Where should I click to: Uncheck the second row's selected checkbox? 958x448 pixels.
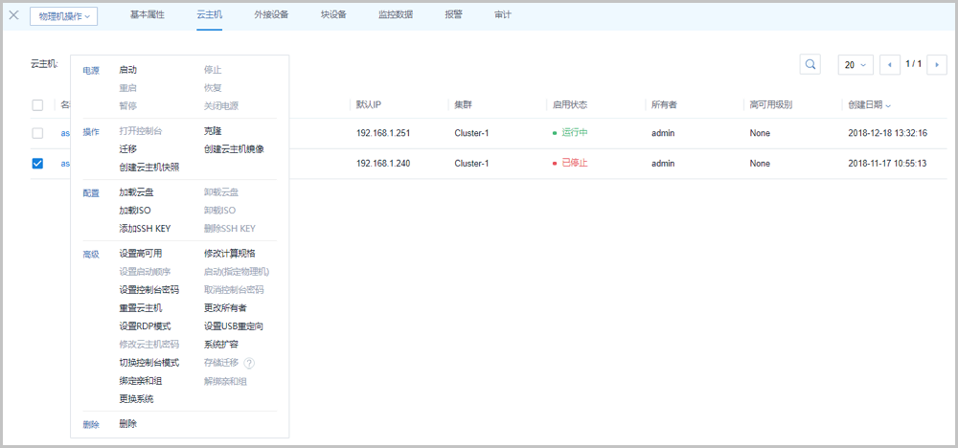(37, 164)
